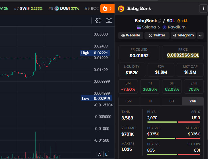Copy BabyBonk token address icon
Screen dimensions: 208x159
click(160, 21)
